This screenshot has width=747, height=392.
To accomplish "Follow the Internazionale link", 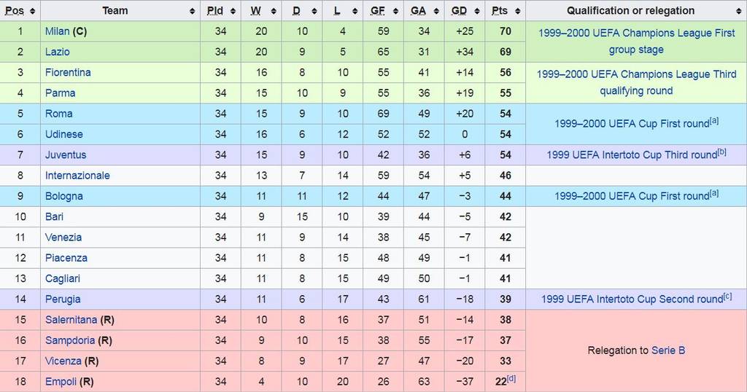I will point(77,176).
